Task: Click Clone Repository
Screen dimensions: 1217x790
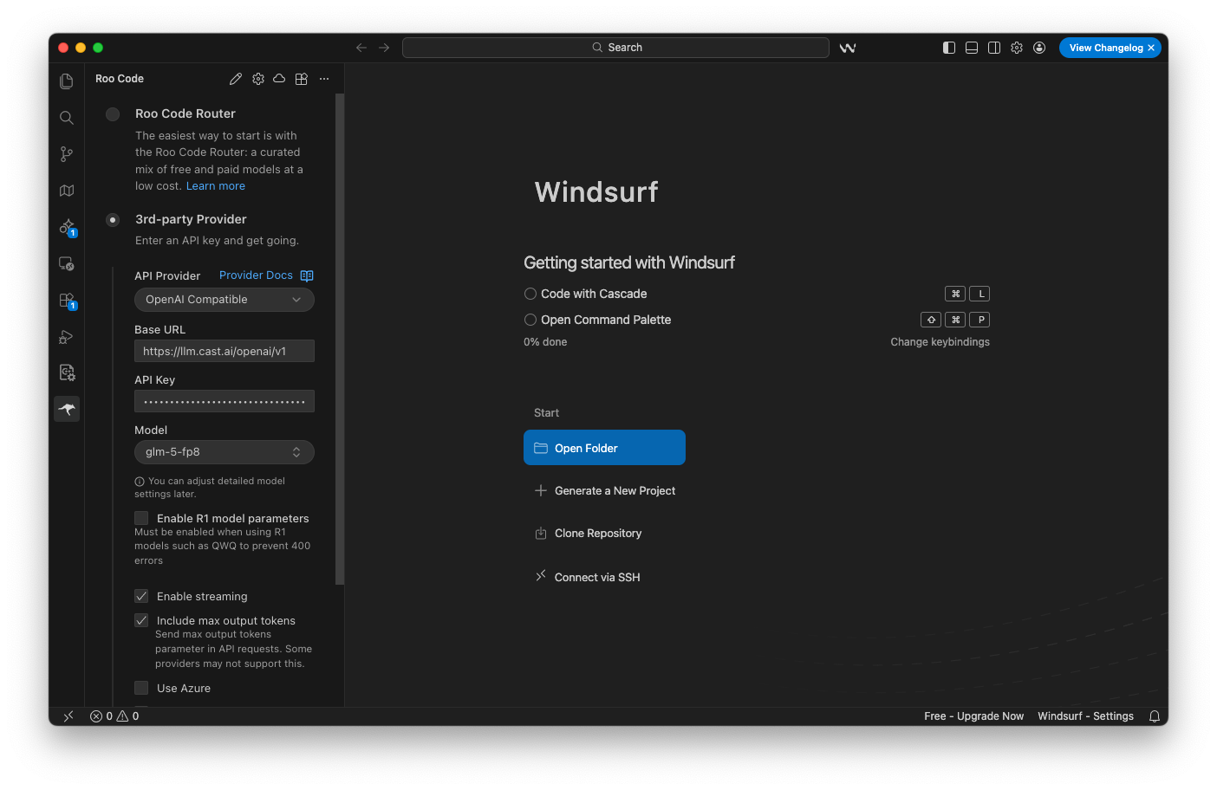Action: point(589,534)
